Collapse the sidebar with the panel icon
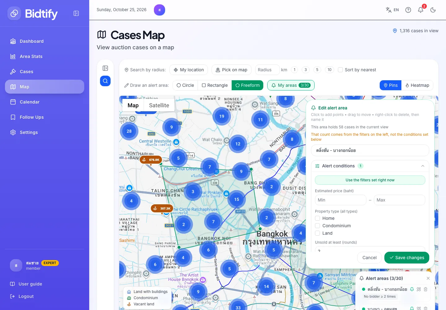The height and width of the screenshot is (310, 446). (x=76, y=13)
